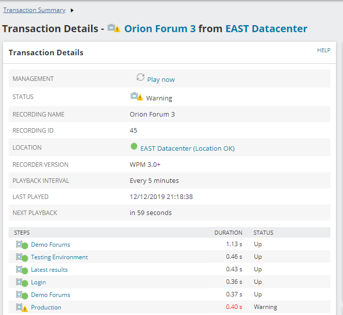Screen dimensions: 343x315
Task: Click the warning transaction icon in page title
Action: (x=114, y=28)
